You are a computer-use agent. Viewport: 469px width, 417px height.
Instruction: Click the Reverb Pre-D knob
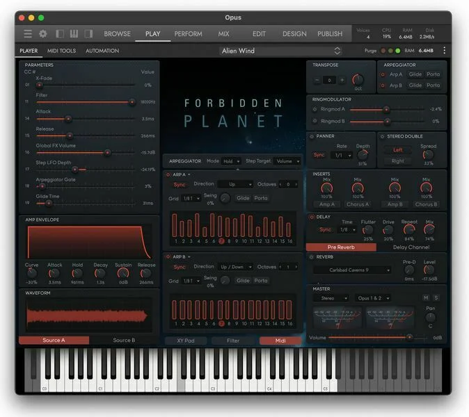click(x=409, y=270)
